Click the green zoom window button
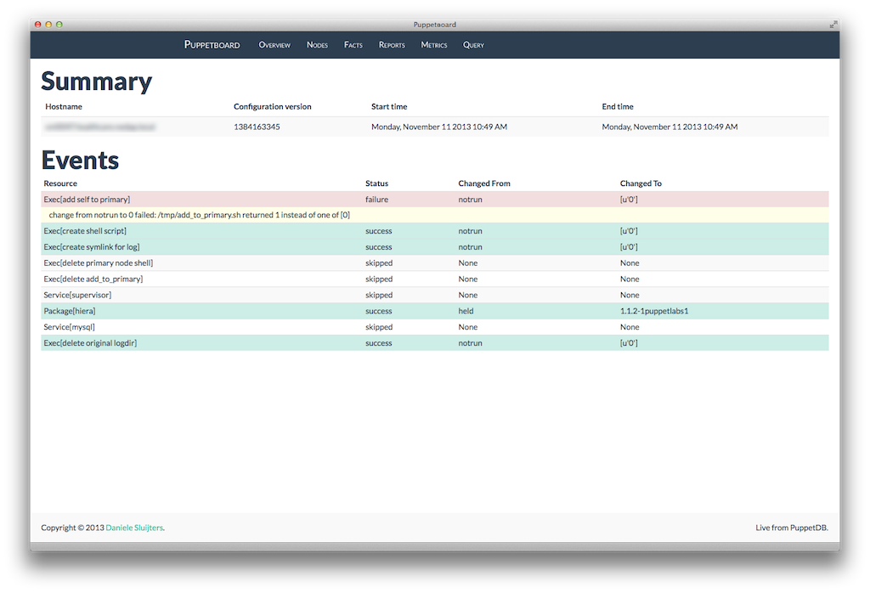870x593 pixels. click(59, 25)
